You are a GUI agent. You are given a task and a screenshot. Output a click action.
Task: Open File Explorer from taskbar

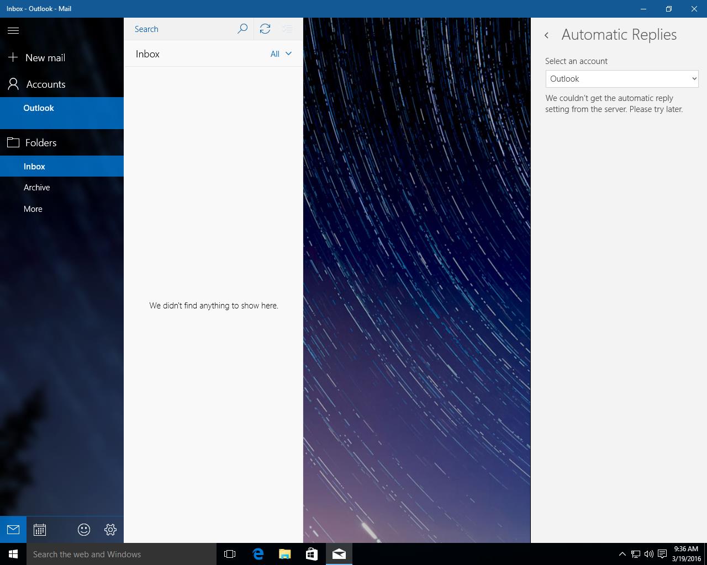coord(285,554)
